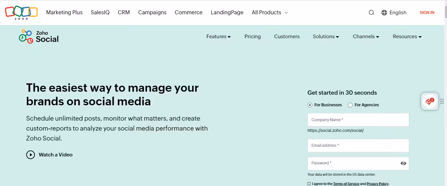Click the SIGN IN link
This screenshot has height=186, width=447.
(427, 13)
